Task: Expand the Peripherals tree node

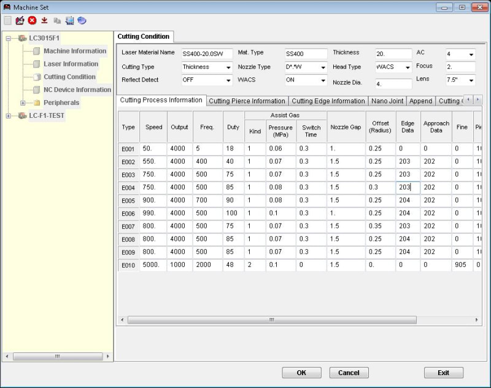Action: (23, 103)
